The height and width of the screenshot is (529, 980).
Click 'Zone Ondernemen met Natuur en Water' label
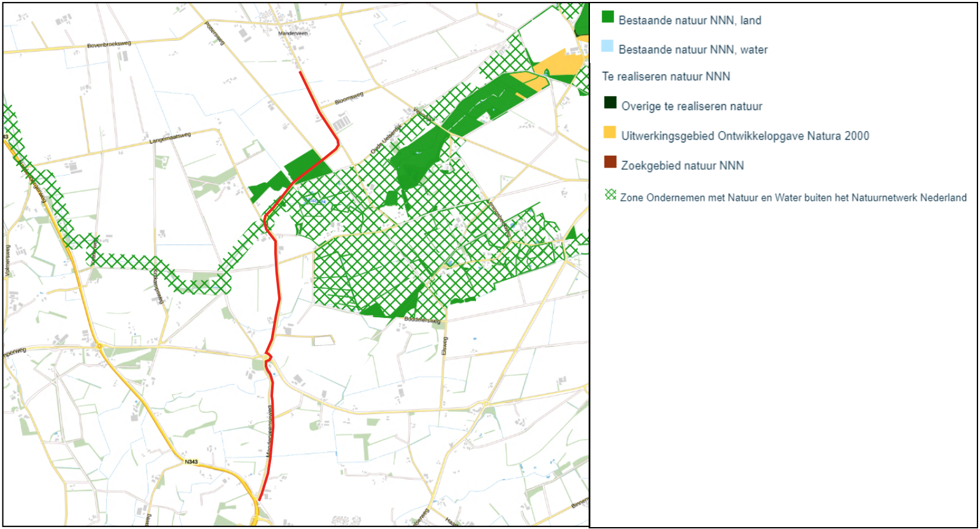(x=794, y=198)
